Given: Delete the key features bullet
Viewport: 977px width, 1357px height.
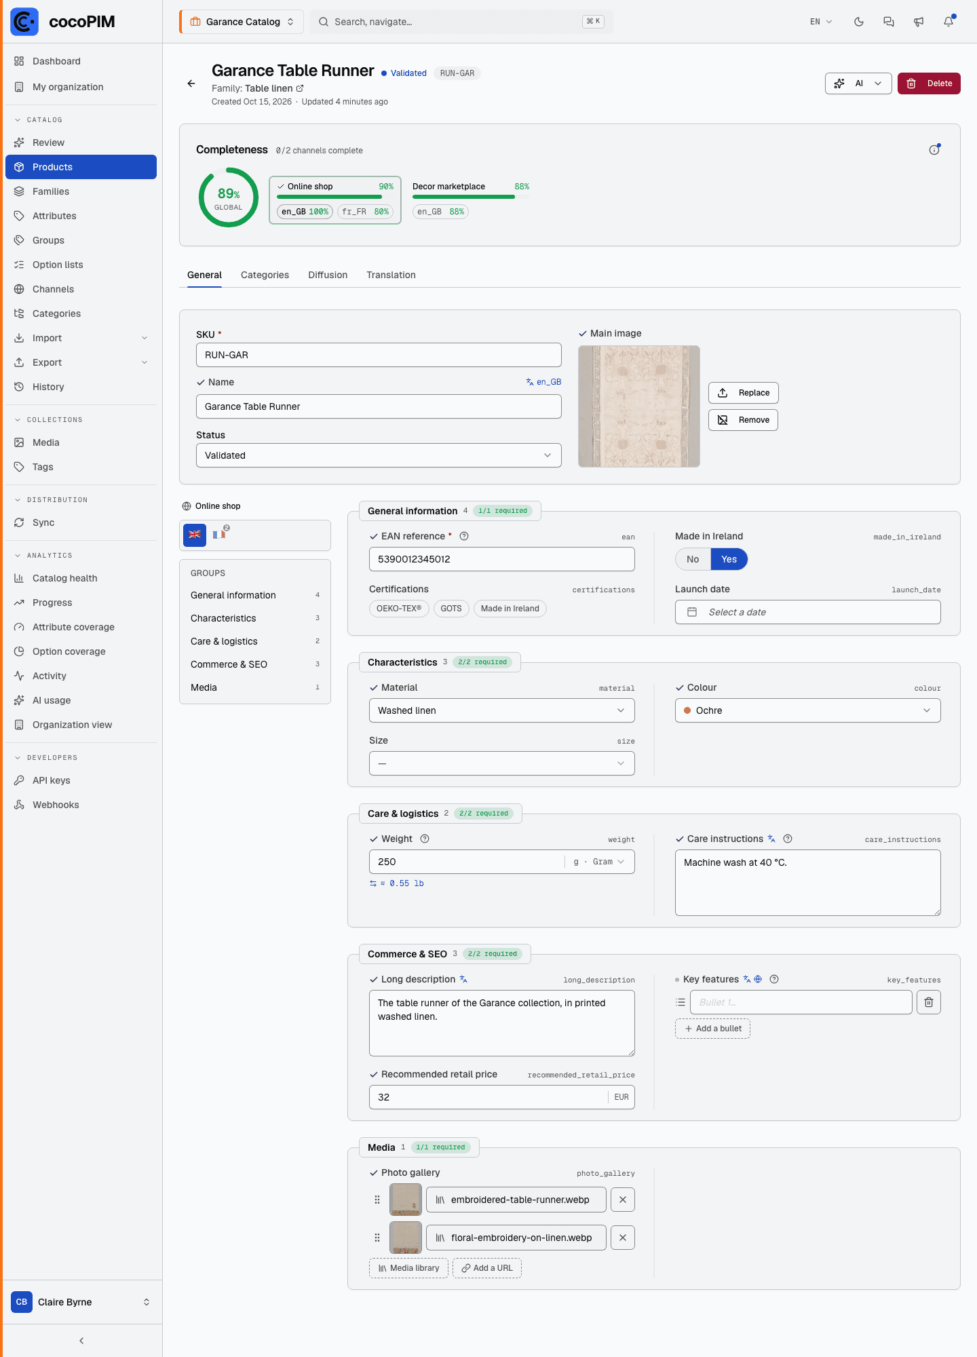Looking at the screenshot, I should [929, 1002].
